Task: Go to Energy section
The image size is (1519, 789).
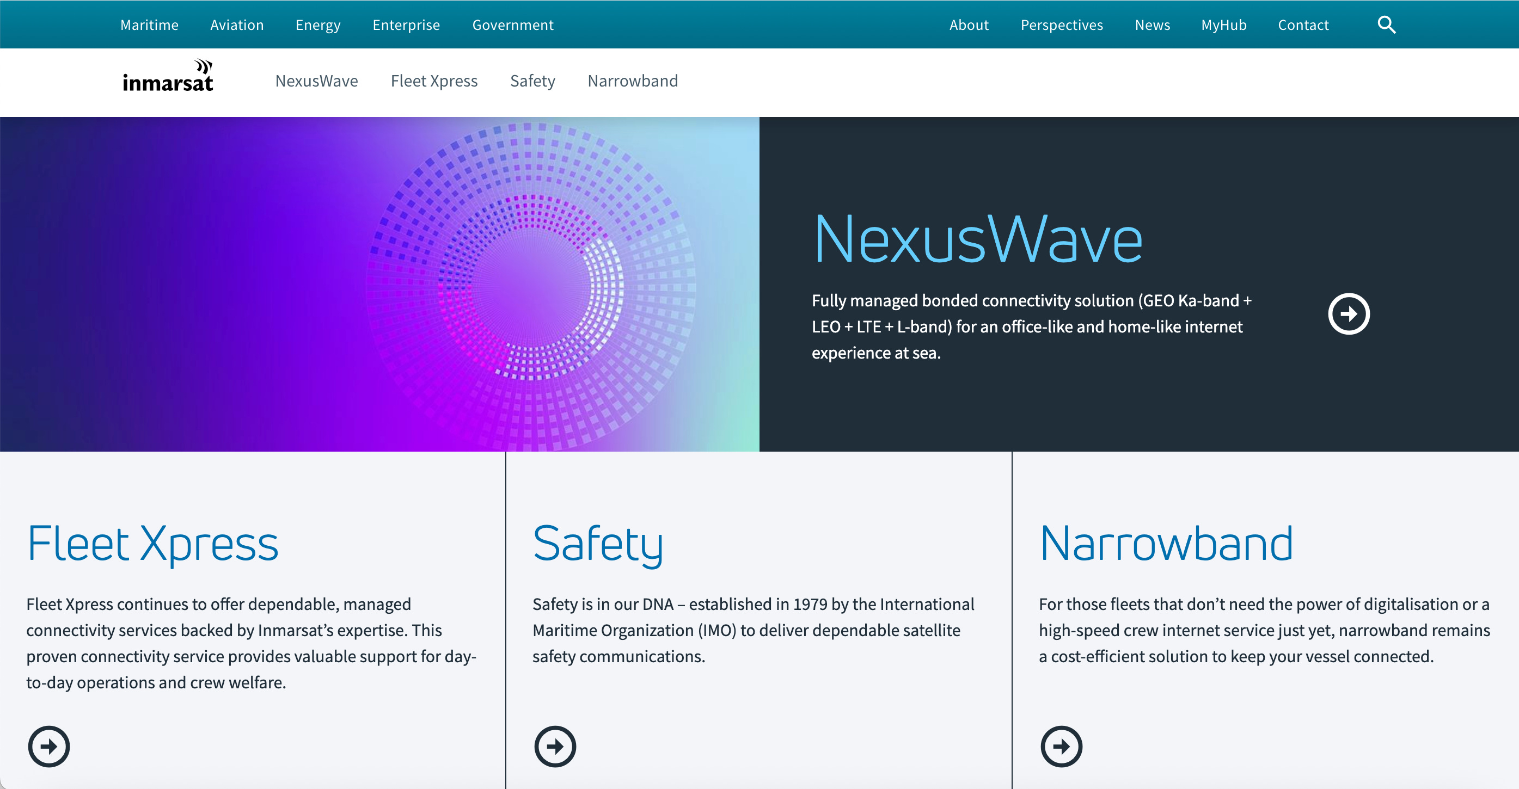Action: click(318, 24)
